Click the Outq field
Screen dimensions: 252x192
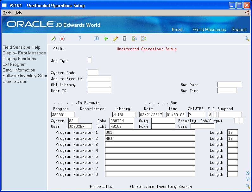pyautogui.click(x=163, y=121)
